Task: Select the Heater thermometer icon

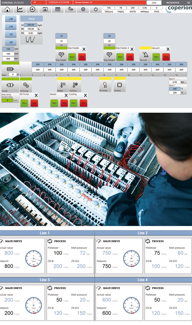Action: 63,85
